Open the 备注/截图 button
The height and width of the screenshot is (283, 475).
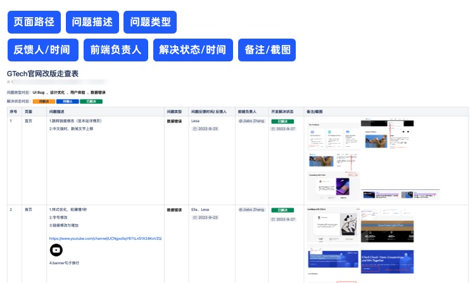pos(267,50)
